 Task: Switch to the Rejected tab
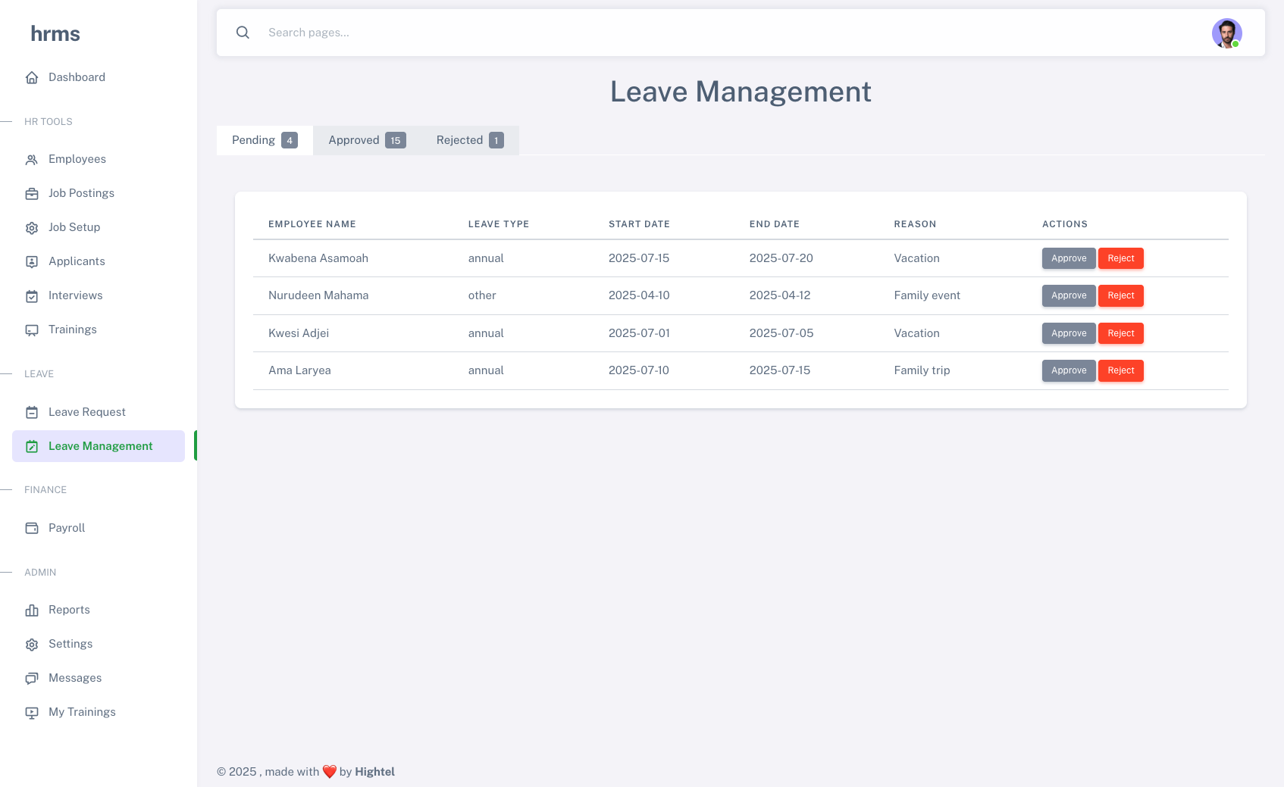(469, 140)
